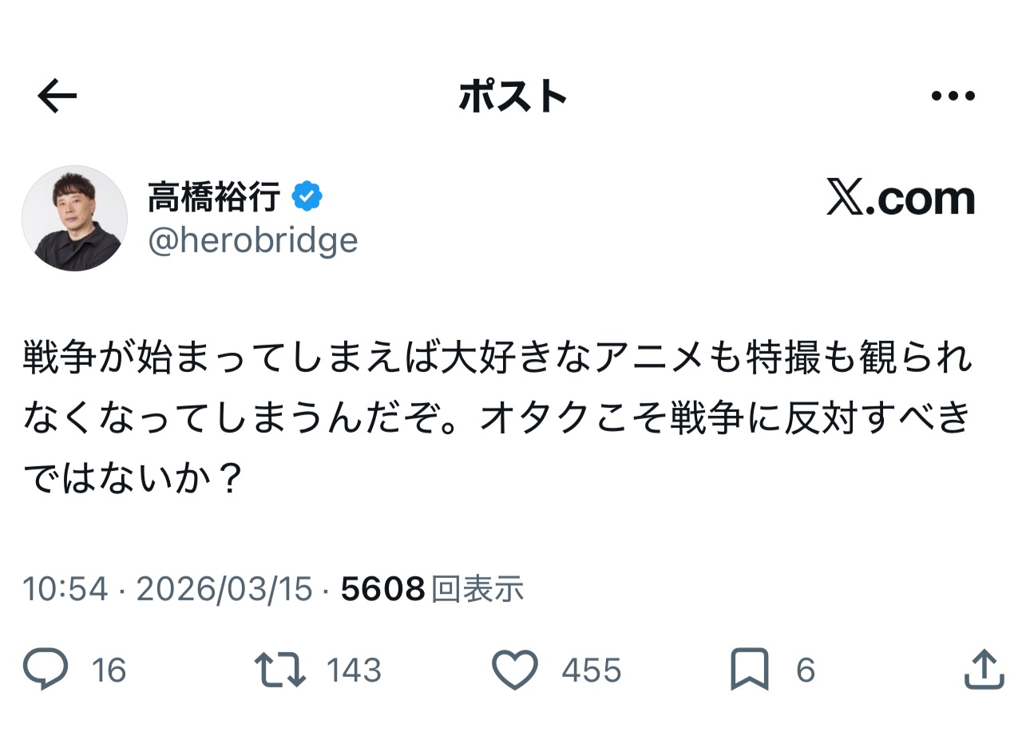Open the three-dot more options menu
Image resolution: width=1030 pixels, height=740 pixels.
(x=953, y=97)
